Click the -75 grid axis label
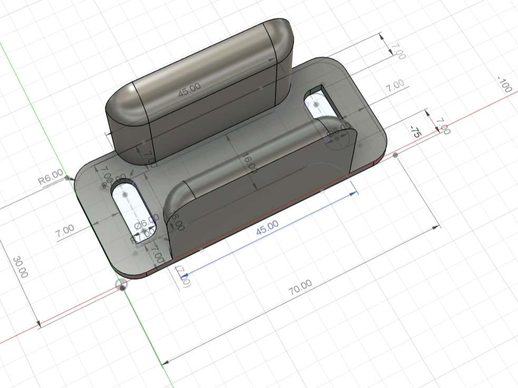The width and height of the screenshot is (518, 388). pyautogui.click(x=415, y=132)
